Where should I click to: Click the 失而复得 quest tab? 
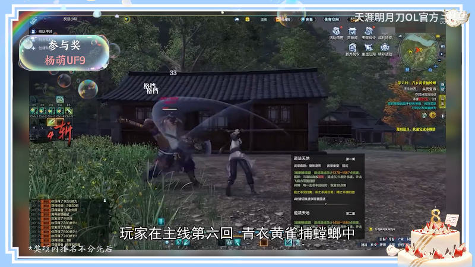pos(429,88)
